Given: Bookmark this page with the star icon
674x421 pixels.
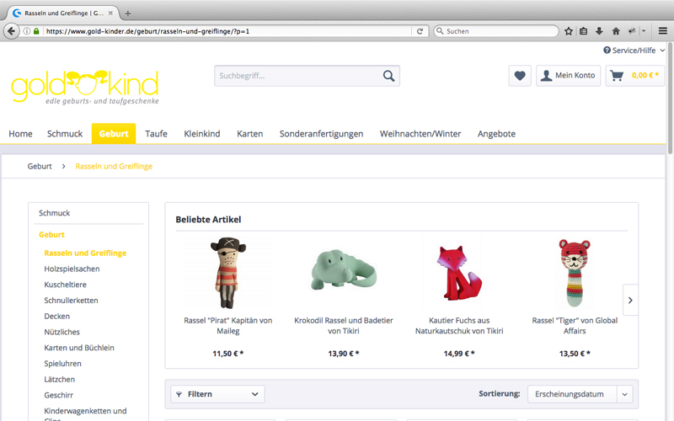Looking at the screenshot, I should 569,31.
